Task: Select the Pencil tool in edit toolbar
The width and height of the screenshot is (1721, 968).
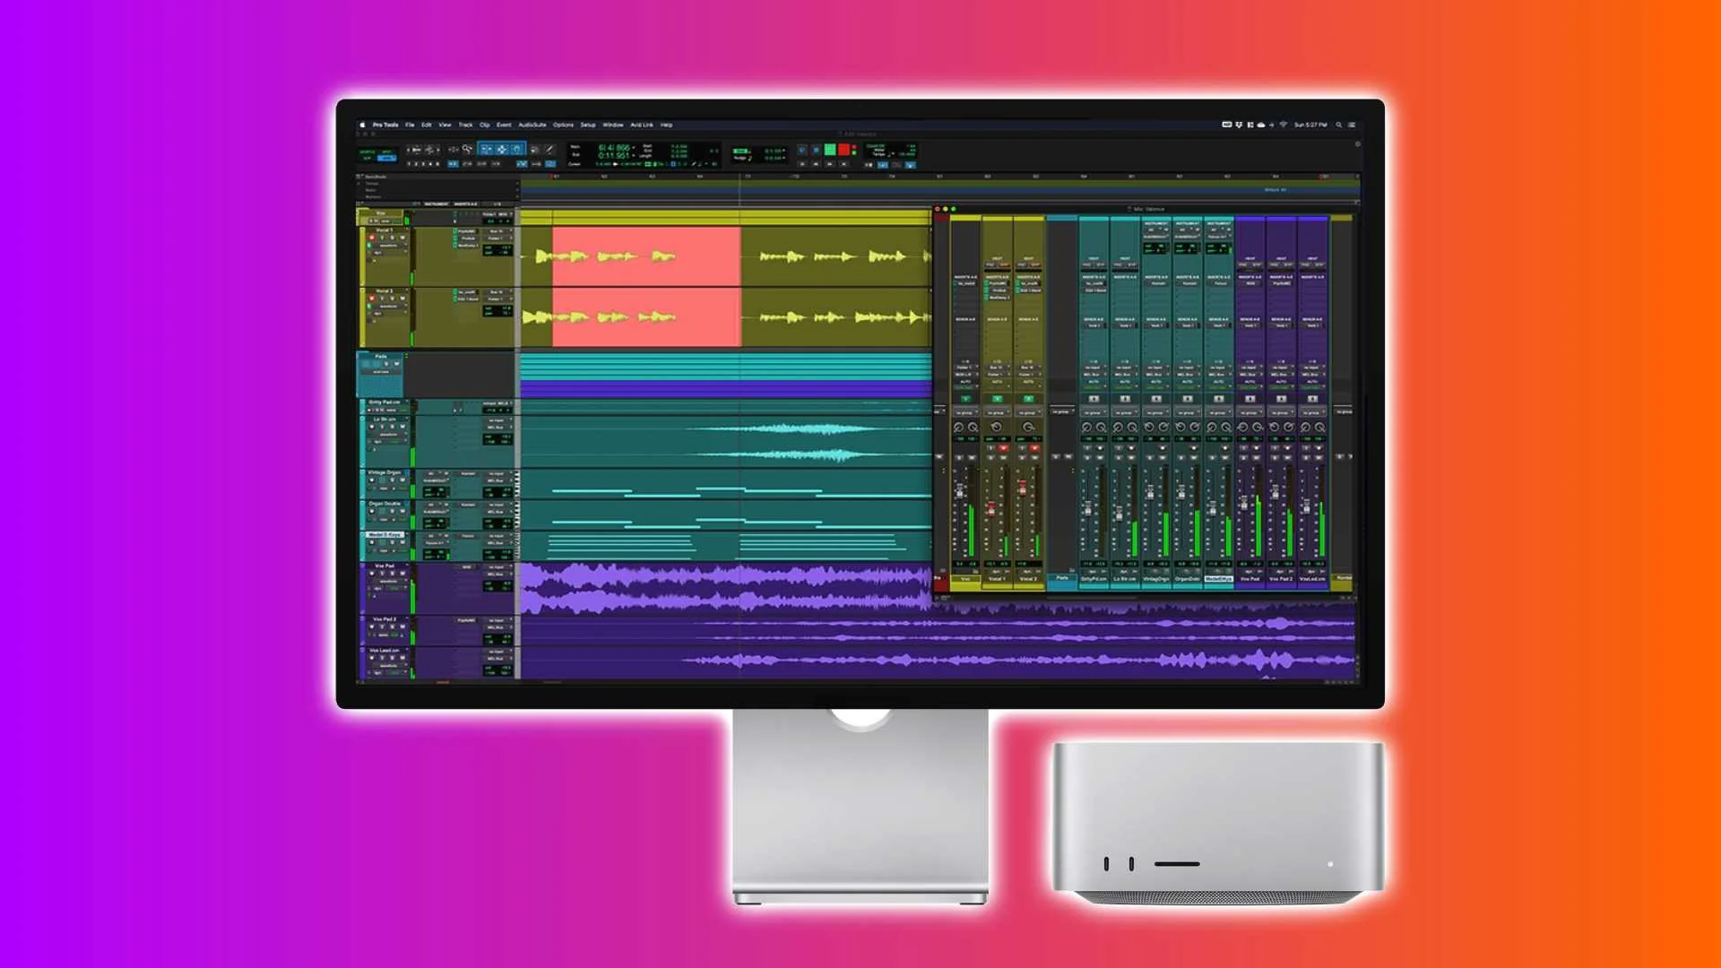Action: pos(549,149)
